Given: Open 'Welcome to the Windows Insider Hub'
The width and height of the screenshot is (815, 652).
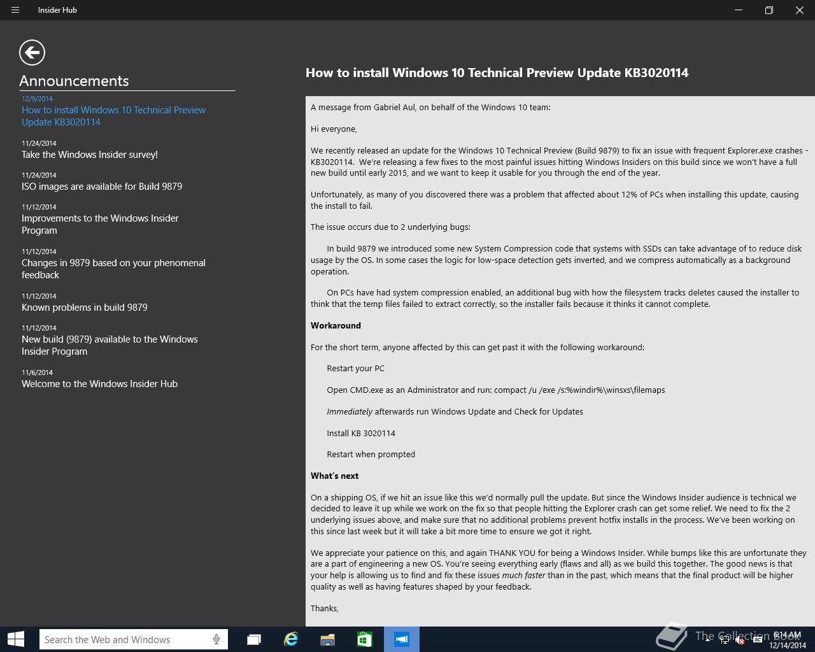Looking at the screenshot, I should pyautogui.click(x=99, y=384).
